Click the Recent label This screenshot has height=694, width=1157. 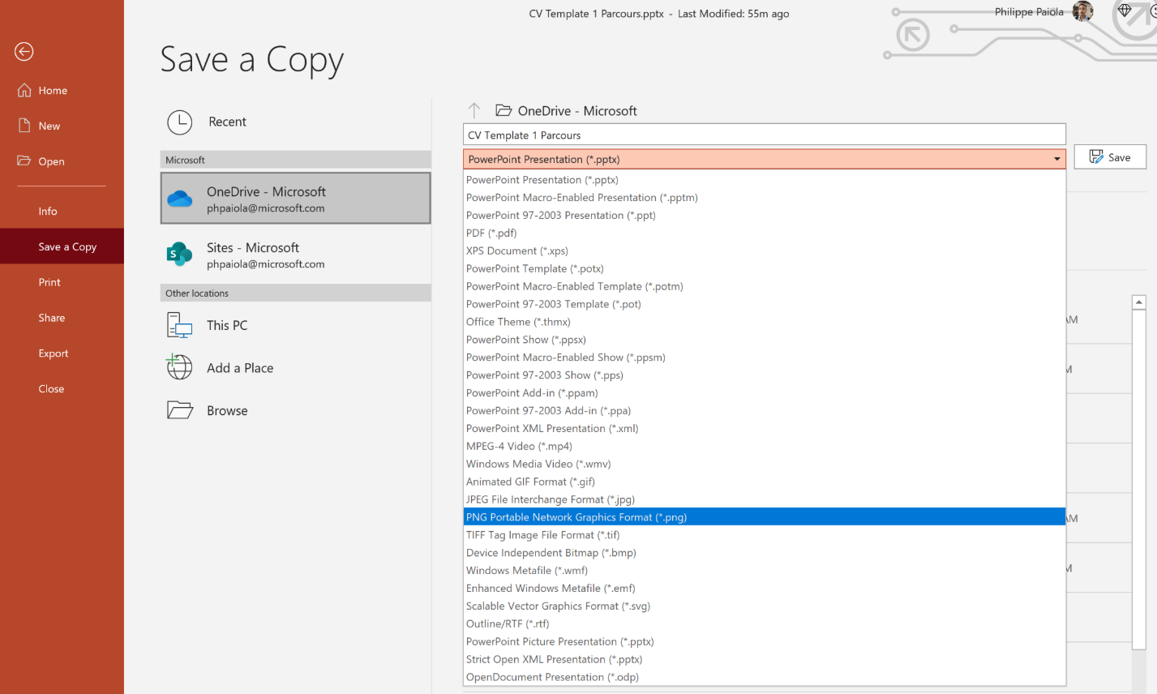click(x=227, y=122)
